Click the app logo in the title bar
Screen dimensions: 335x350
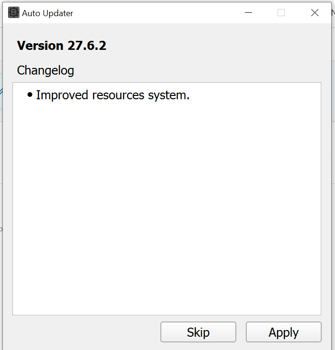tap(14, 13)
